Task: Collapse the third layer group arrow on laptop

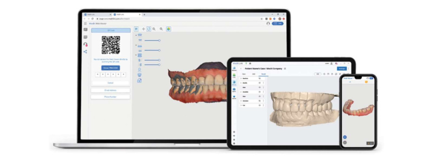Action: click(136, 55)
